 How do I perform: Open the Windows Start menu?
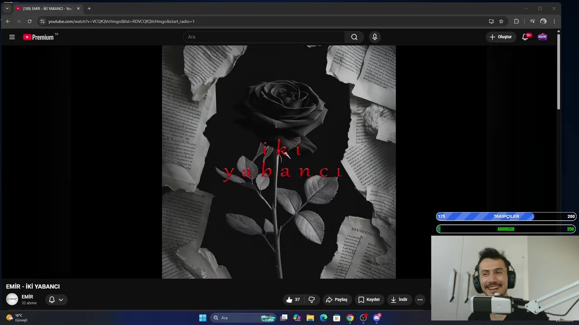coord(203,318)
